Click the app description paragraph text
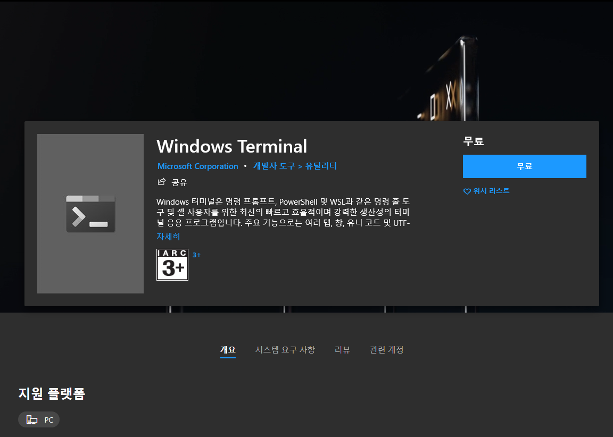613x437 pixels. tap(283, 213)
